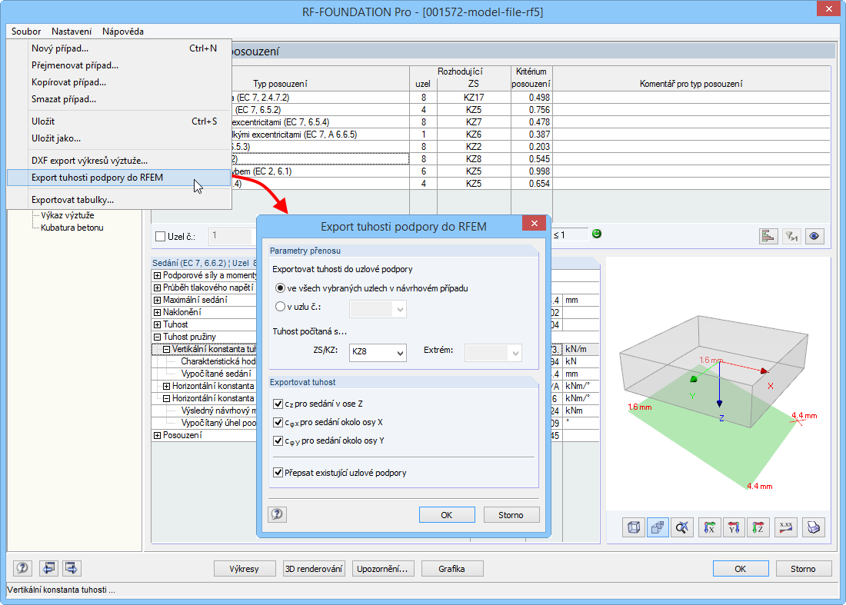Cancel export dialog with Storno
This screenshot has height=605, width=846.
coord(511,515)
